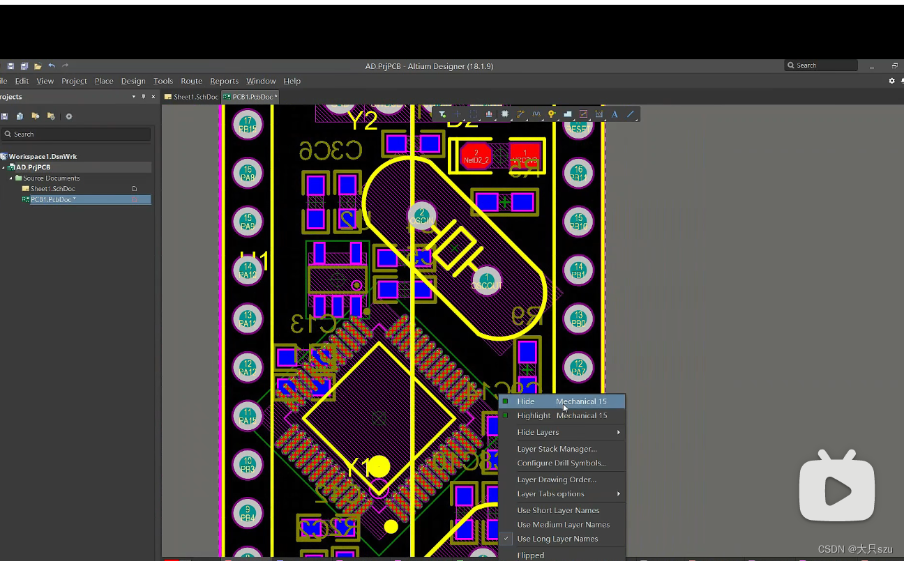Select the Place Component chip tool

pos(505,114)
